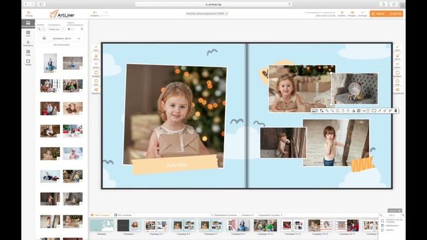Open the browser share button
This screenshot has width=427, height=240.
(x=384, y=5)
